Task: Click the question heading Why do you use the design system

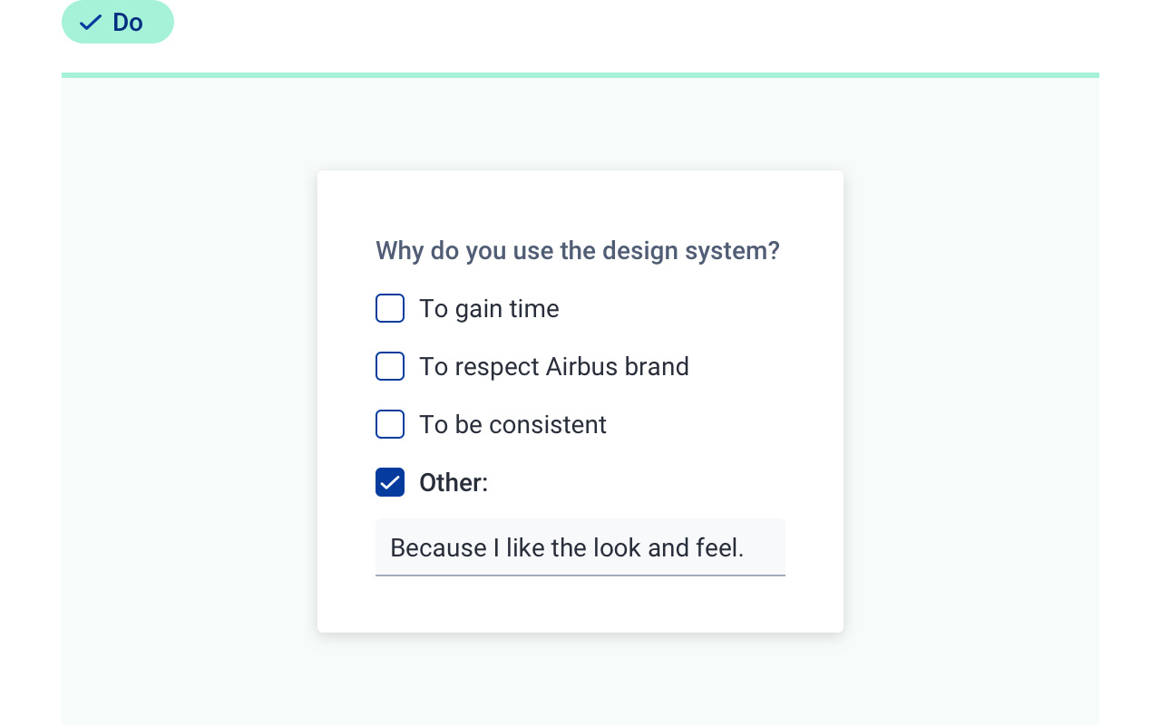Action: [577, 251]
